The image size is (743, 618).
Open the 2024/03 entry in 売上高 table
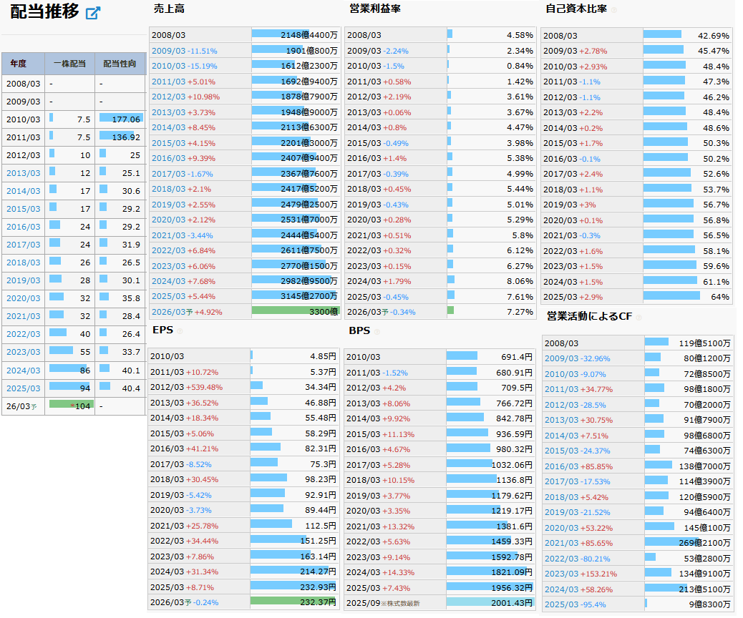click(167, 281)
